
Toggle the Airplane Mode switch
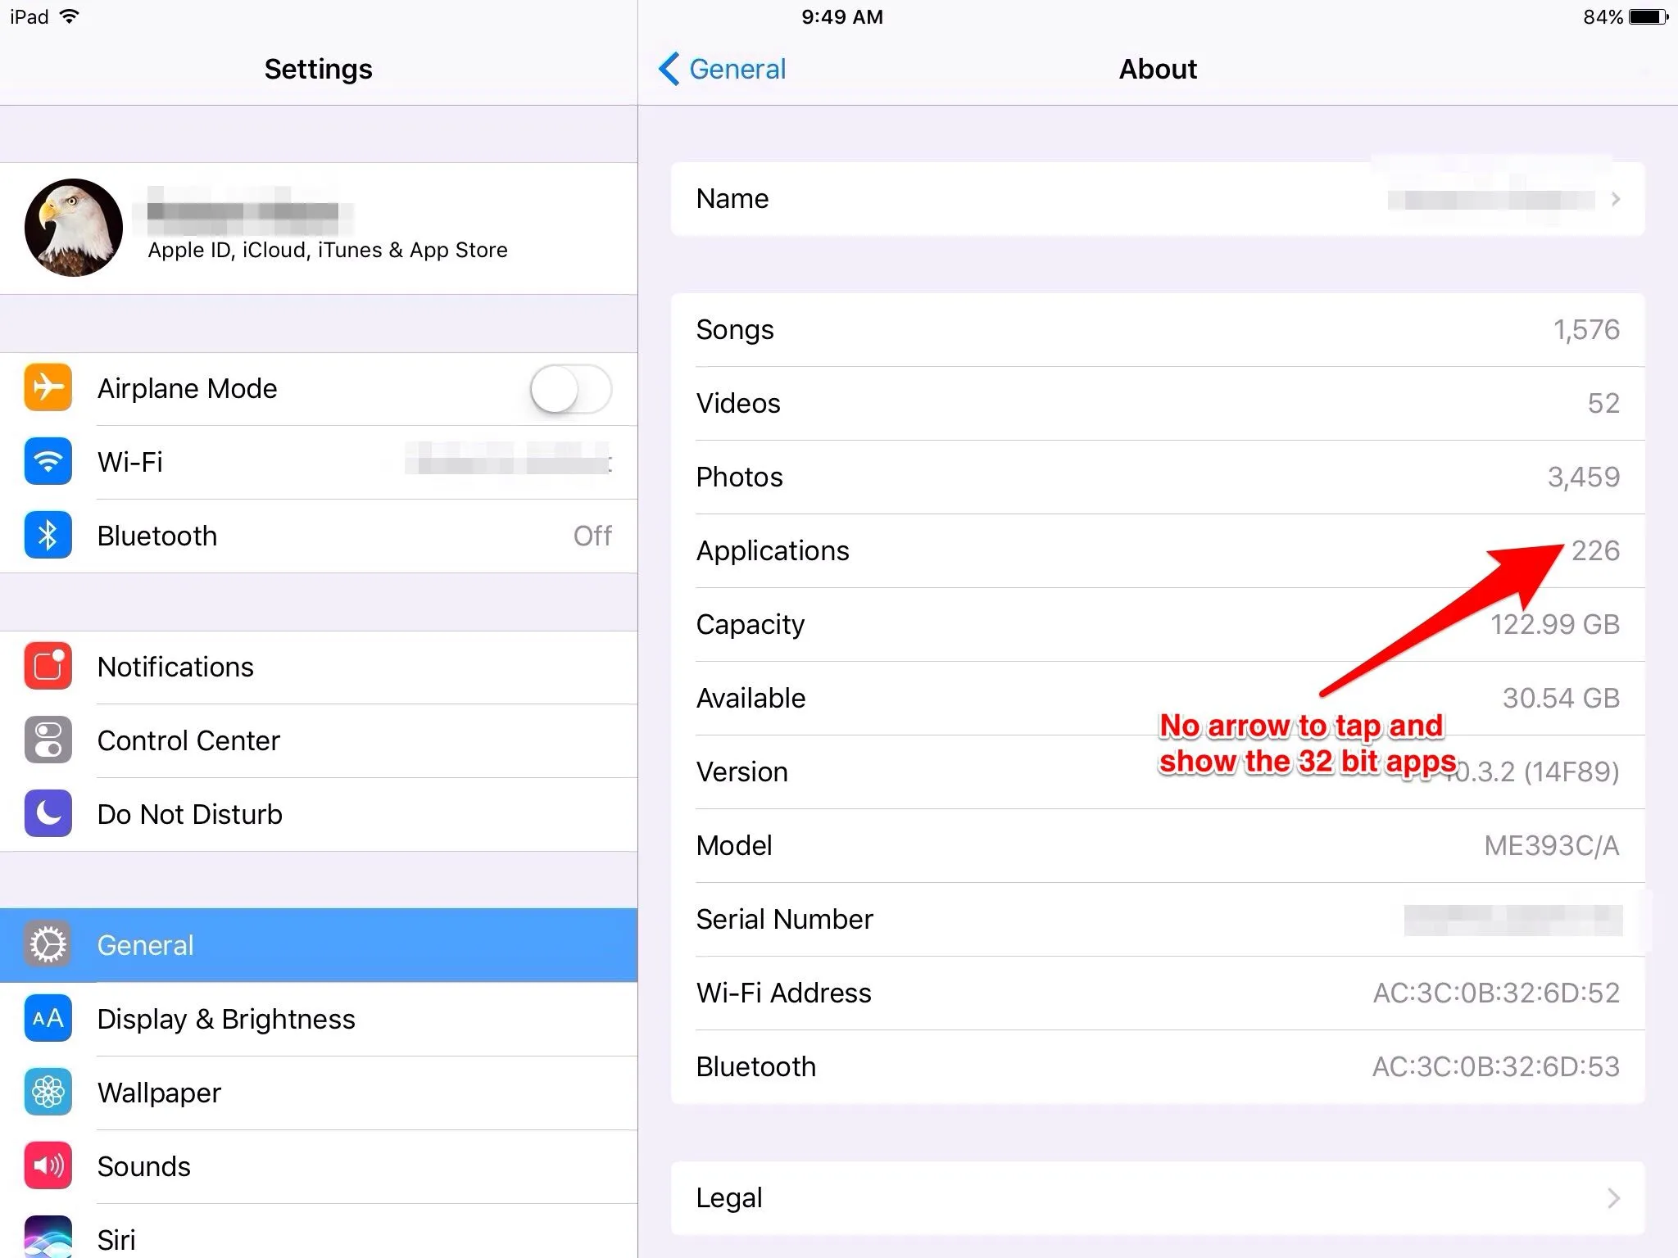coord(570,389)
